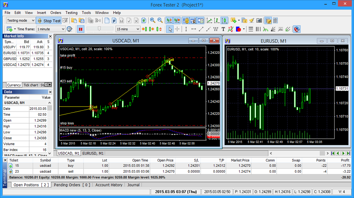Select the wave symbols 'W' tool
The height and width of the screenshot is (198, 354).
point(216,29)
